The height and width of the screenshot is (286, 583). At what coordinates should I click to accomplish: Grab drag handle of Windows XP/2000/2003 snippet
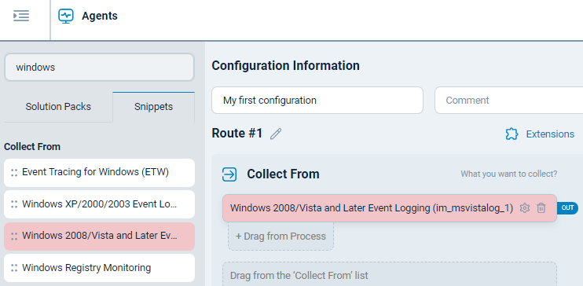tap(14, 204)
